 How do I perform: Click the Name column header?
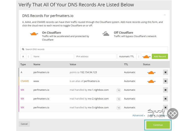coord(37,64)
